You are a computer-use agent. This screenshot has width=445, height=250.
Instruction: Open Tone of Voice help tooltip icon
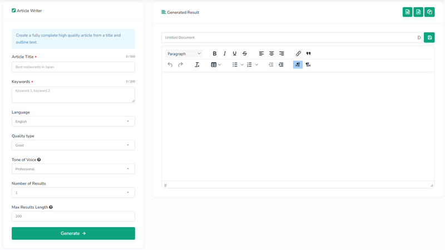point(39,159)
